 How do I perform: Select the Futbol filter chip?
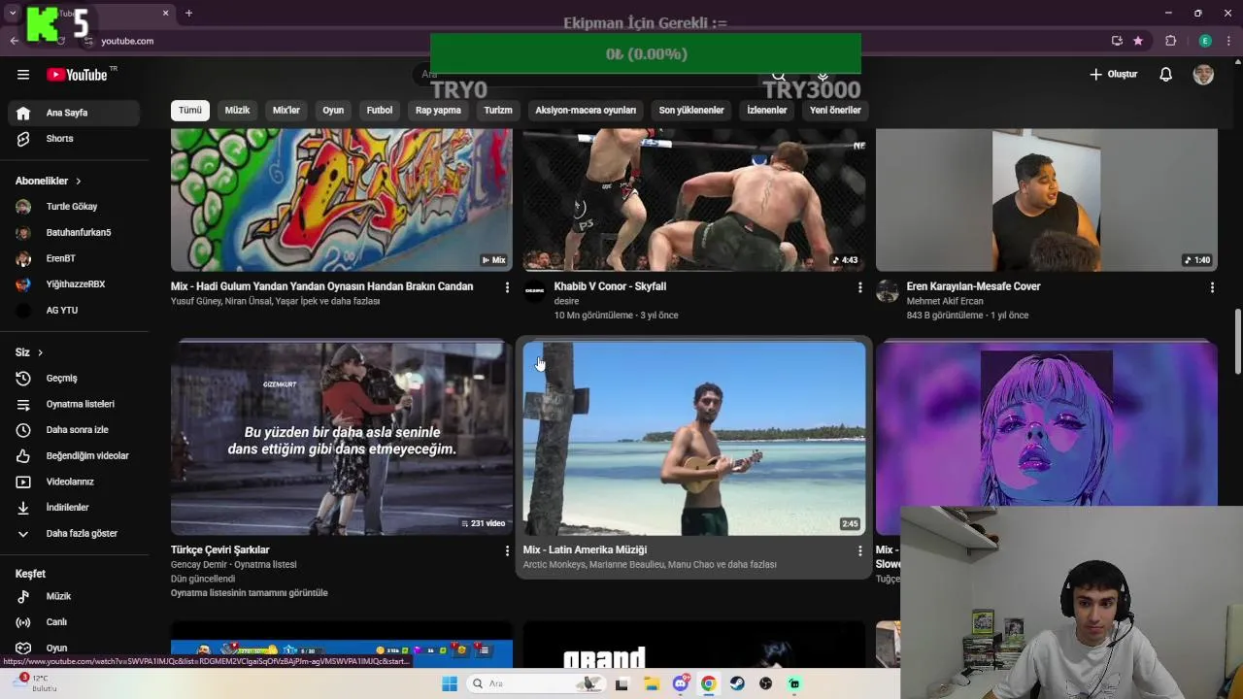point(380,111)
